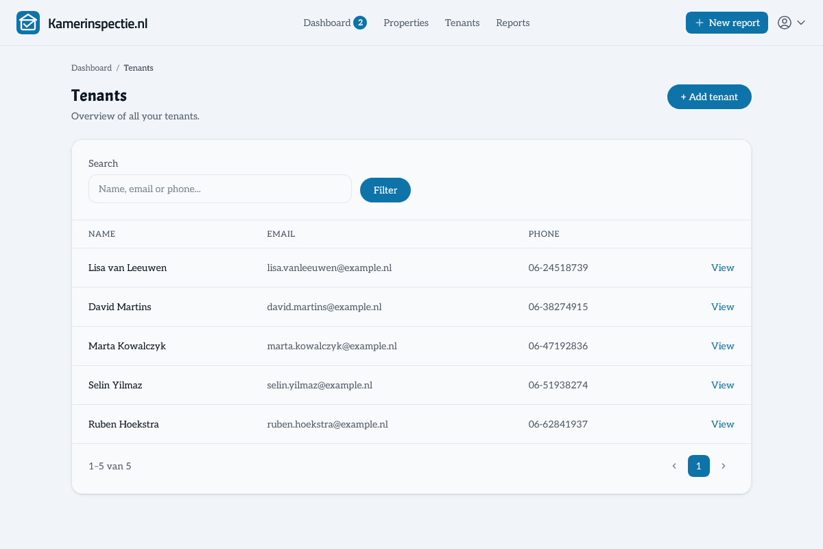The width and height of the screenshot is (823, 549).
Task: Focus the Name, email or phone search field
Action: [x=220, y=189]
